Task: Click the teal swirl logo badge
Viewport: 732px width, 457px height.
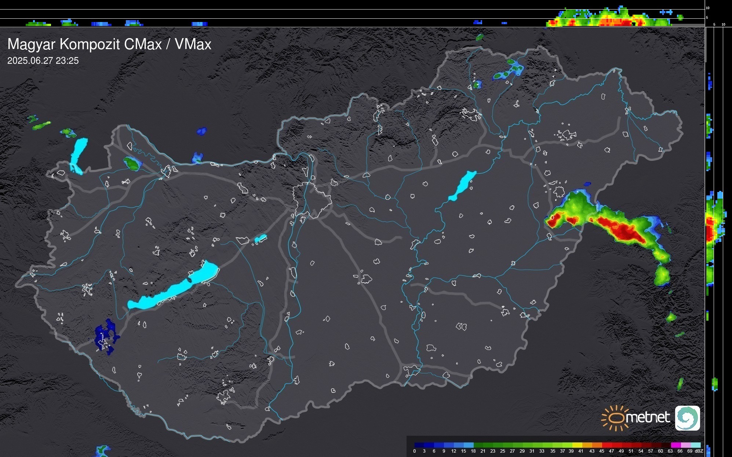Action: [x=687, y=418]
